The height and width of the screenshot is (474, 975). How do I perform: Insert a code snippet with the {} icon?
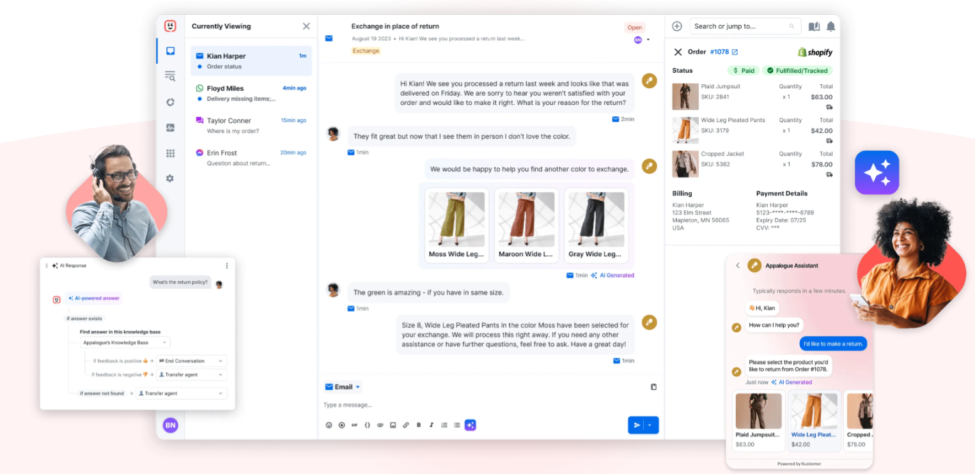point(368,425)
